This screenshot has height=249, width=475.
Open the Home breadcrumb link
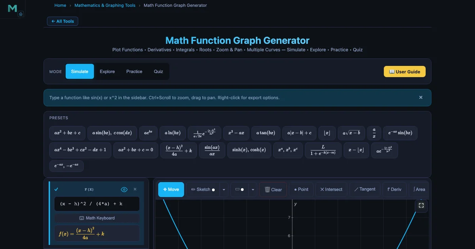(60, 6)
